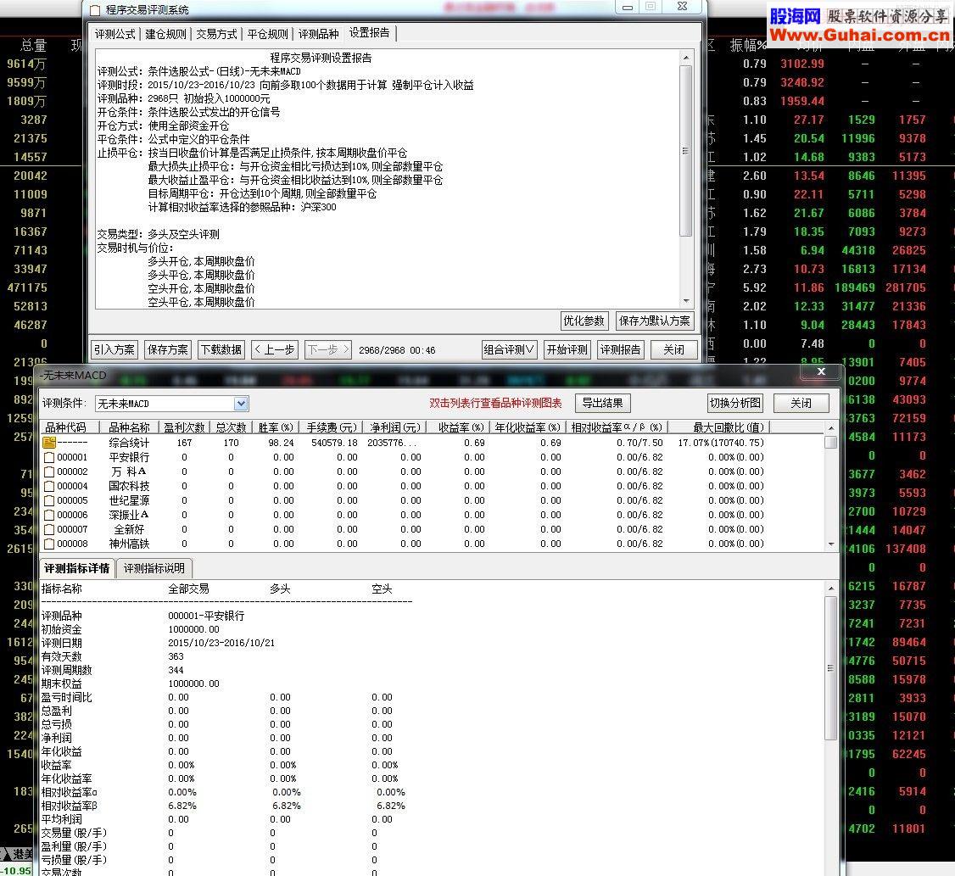Image resolution: width=955 pixels, height=876 pixels.
Task: Click the icon beside 000001 平安银行
Action: [49, 457]
